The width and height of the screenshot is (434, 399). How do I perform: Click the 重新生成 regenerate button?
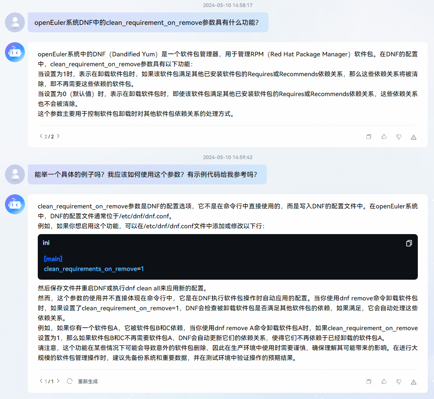pos(88,381)
